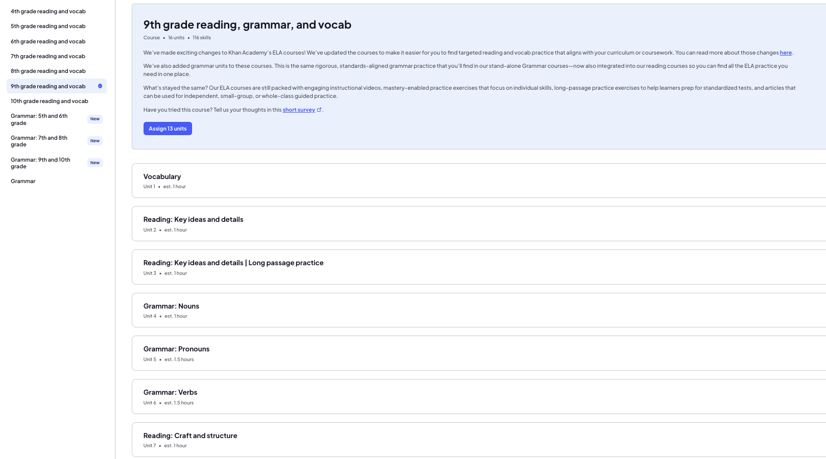Click 'Unit 1 est. 1 hour' under Vocabulary
The width and height of the screenshot is (826, 459).
click(x=164, y=187)
